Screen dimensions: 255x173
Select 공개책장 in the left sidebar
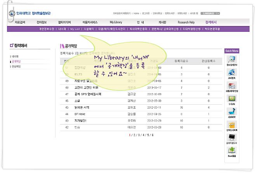(16, 61)
